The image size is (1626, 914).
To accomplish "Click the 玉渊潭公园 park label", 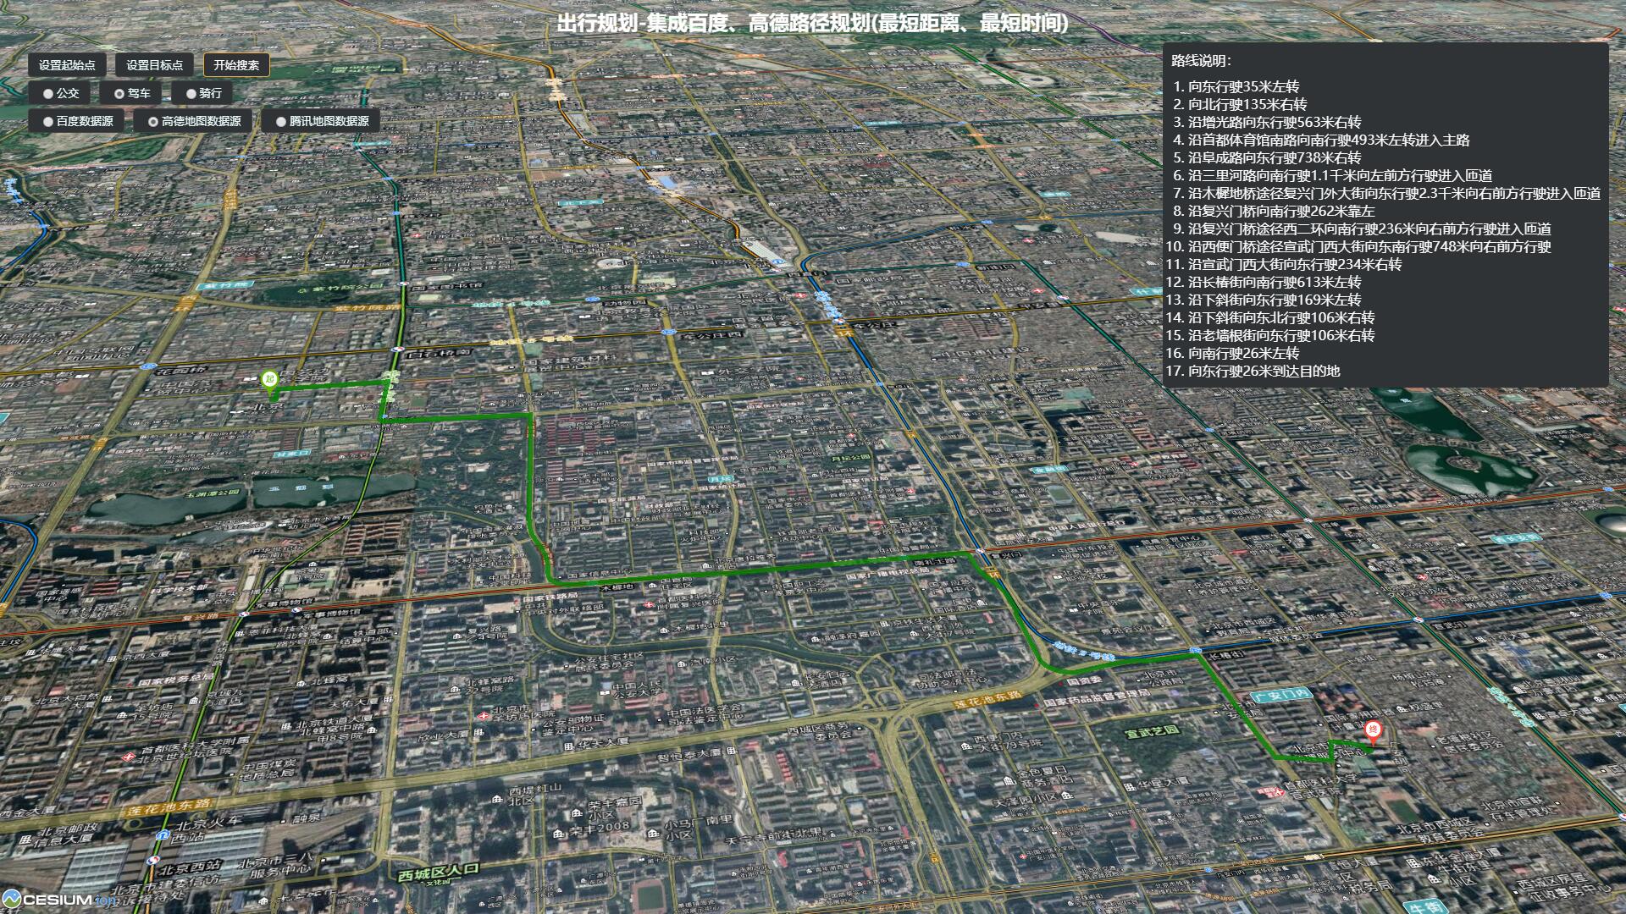I will [213, 493].
